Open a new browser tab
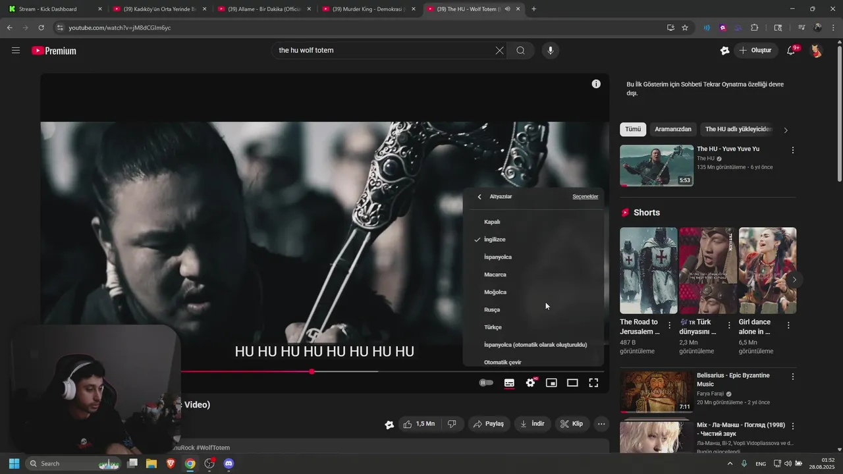The image size is (843, 474). click(533, 9)
